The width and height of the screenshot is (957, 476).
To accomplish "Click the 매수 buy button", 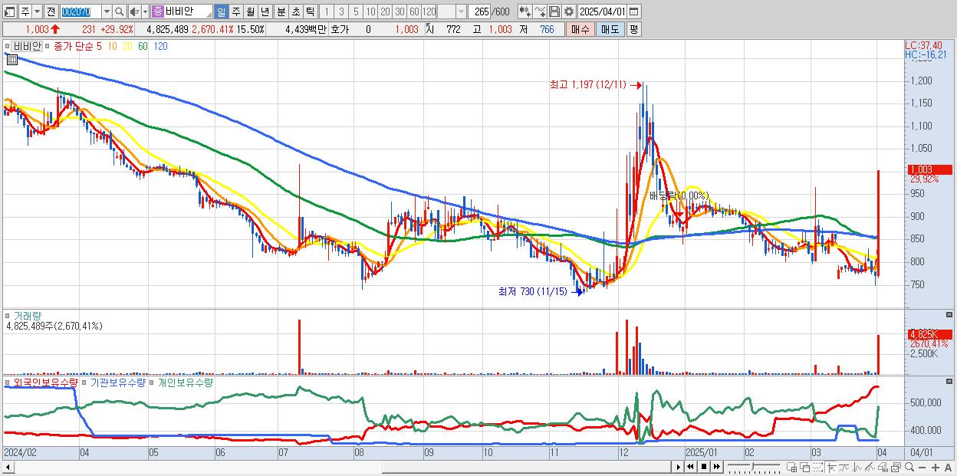I will 580,29.
